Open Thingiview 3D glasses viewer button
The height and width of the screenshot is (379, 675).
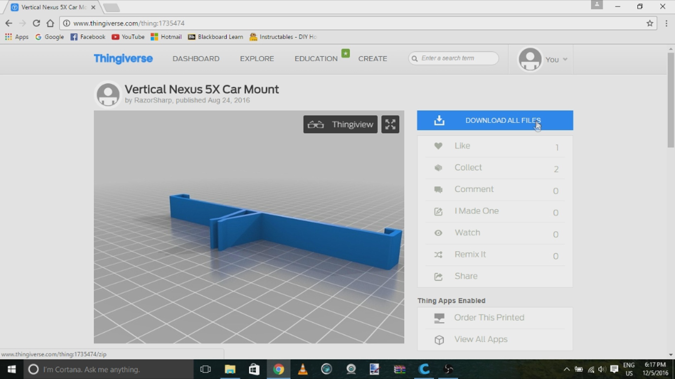340,124
